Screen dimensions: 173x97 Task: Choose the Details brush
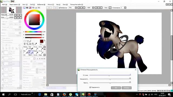(x=36, y=52)
